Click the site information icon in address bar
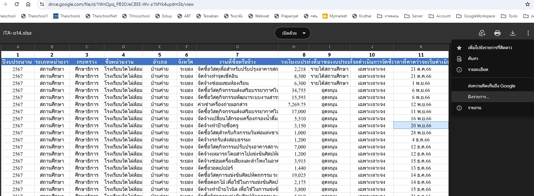The image size is (534, 196). pyautogui.click(x=42, y=4)
